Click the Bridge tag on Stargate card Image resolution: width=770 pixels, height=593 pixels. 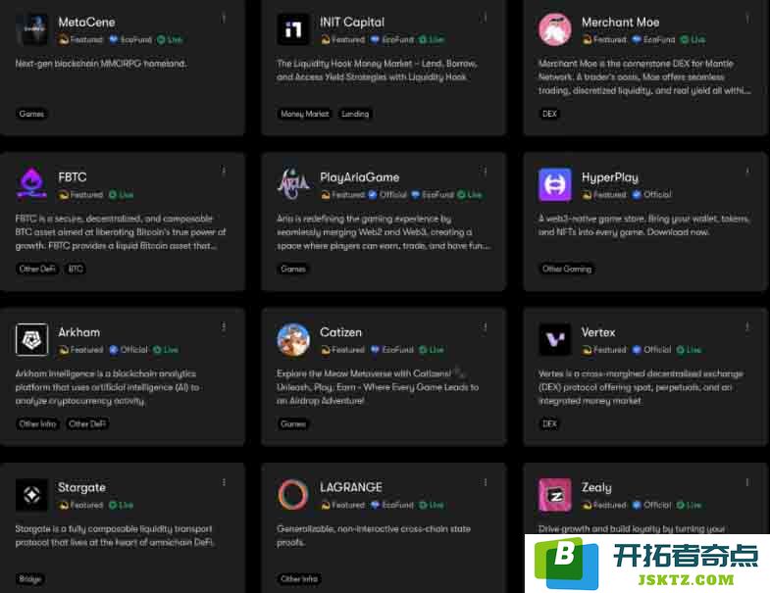click(30, 579)
